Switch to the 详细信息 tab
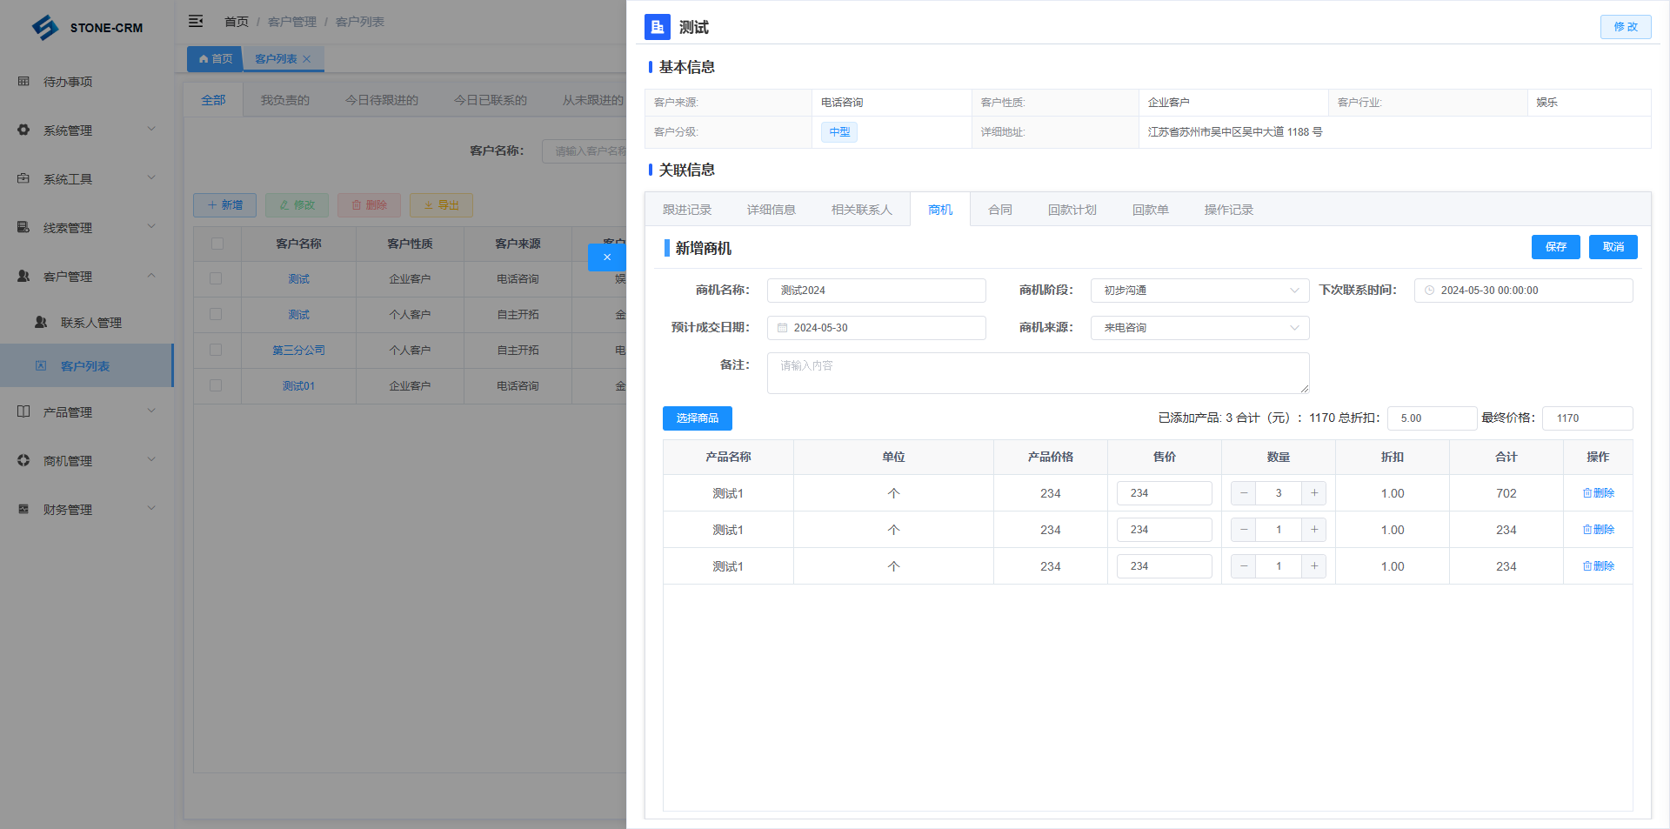This screenshot has width=1670, height=829. (x=771, y=210)
